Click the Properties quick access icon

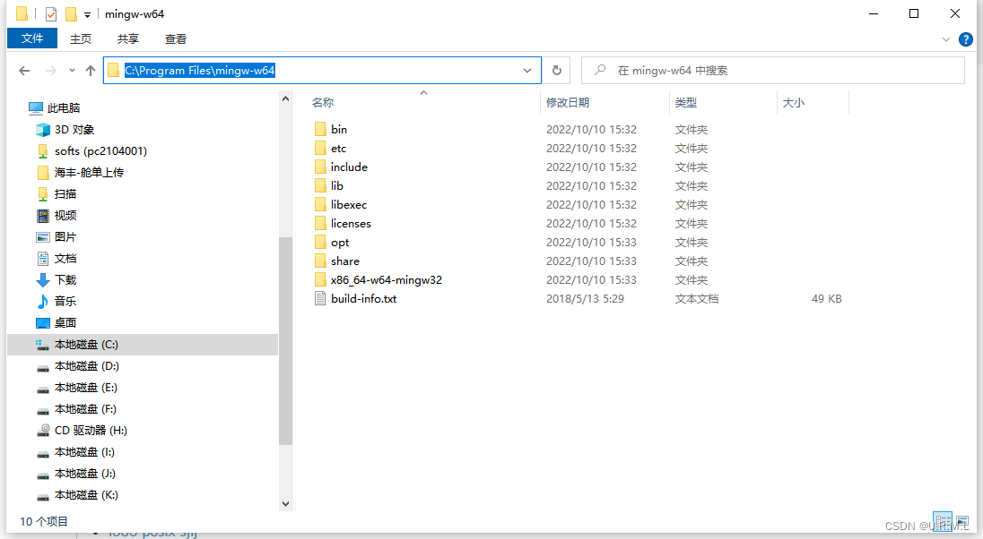pos(51,13)
